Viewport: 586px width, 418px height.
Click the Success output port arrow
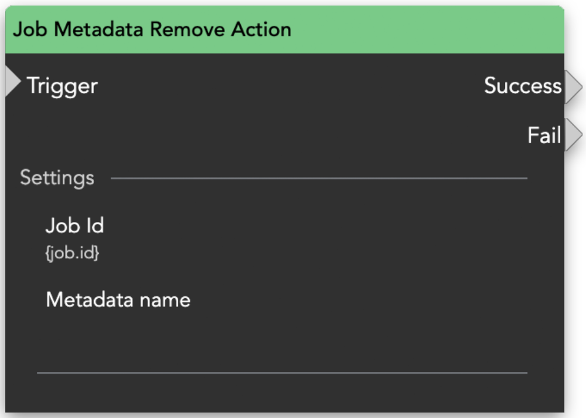[572, 86]
